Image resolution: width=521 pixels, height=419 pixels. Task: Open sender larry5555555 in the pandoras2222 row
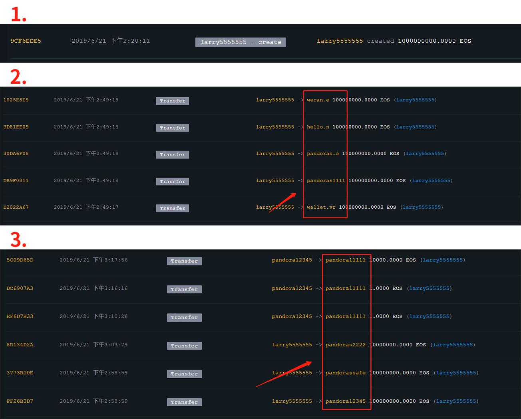(x=292, y=345)
